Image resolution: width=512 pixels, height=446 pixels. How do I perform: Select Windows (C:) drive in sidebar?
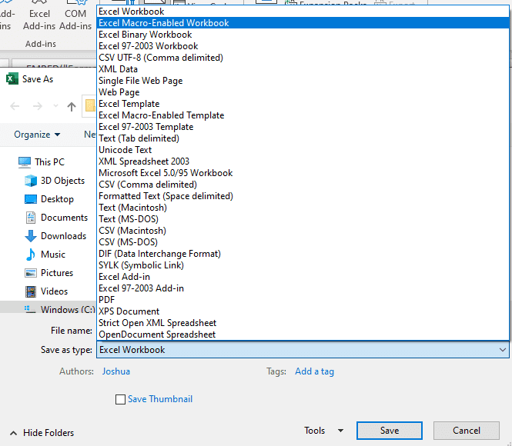click(x=59, y=309)
